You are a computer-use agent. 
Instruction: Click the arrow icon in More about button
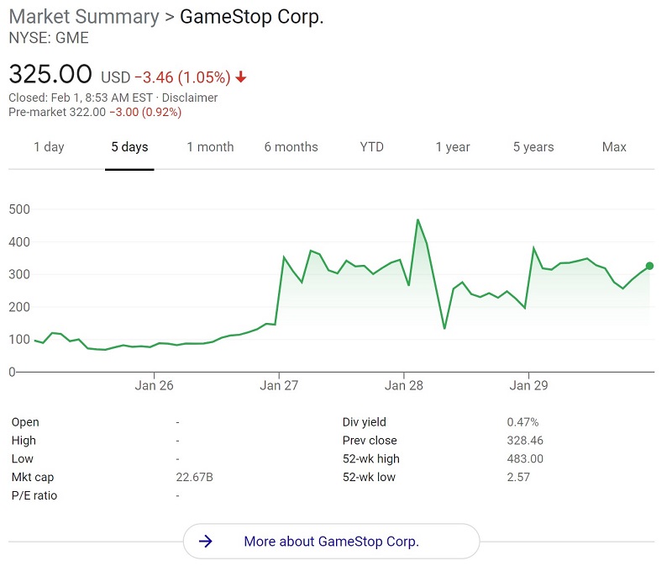[206, 542]
